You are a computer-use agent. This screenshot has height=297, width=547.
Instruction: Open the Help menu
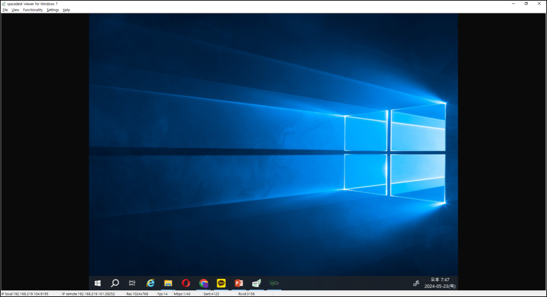click(x=66, y=10)
